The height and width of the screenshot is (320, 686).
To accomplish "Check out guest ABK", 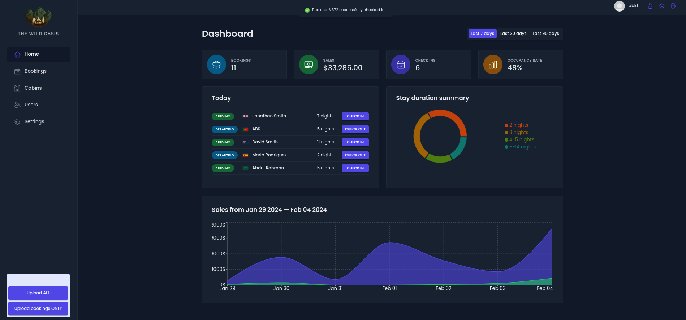I will pyautogui.click(x=355, y=129).
